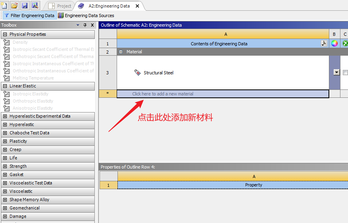Open Engineering Data Sources
Image resolution: width=348 pixels, height=223 pixels.
(x=86, y=16)
